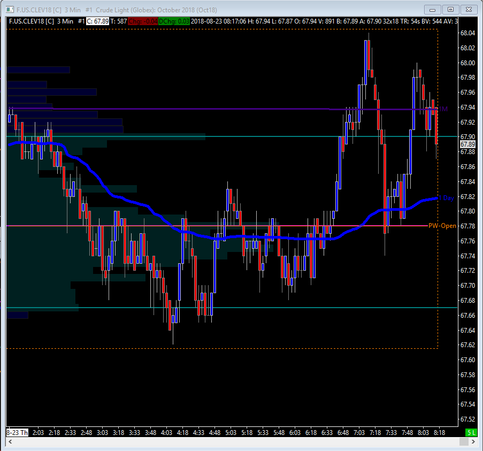Maximize the Crude Light chart window

[450, 10]
